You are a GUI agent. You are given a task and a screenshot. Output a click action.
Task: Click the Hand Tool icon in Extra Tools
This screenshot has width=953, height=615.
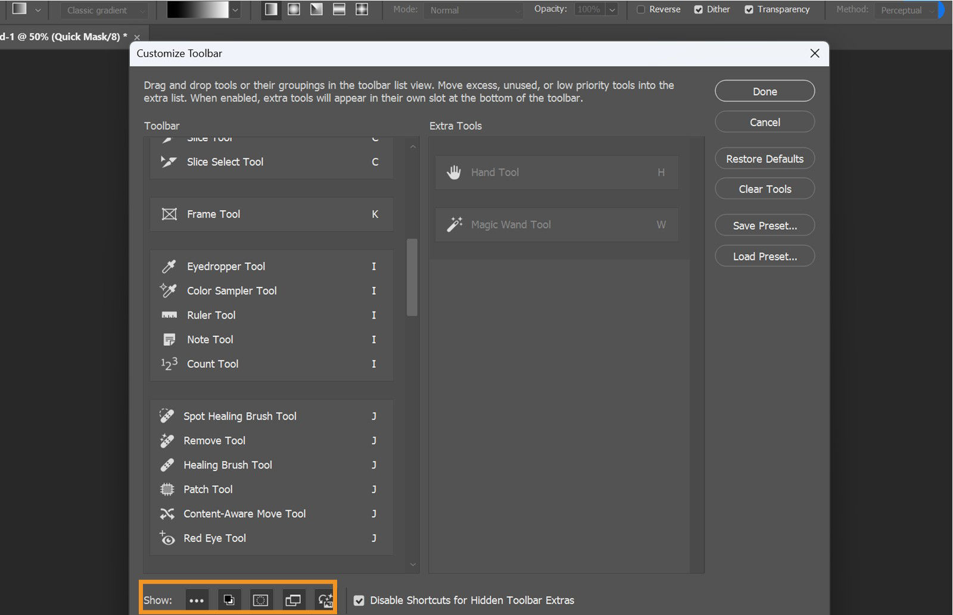click(454, 172)
